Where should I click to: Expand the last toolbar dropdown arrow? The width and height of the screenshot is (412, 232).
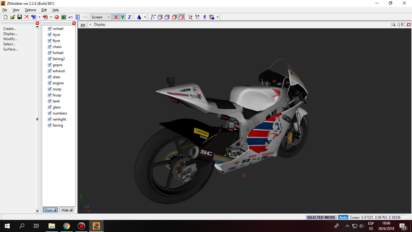click(218, 17)
